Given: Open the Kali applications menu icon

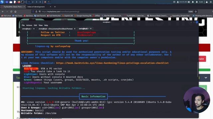Looking at the screenshot, I should tap(2, 2).
